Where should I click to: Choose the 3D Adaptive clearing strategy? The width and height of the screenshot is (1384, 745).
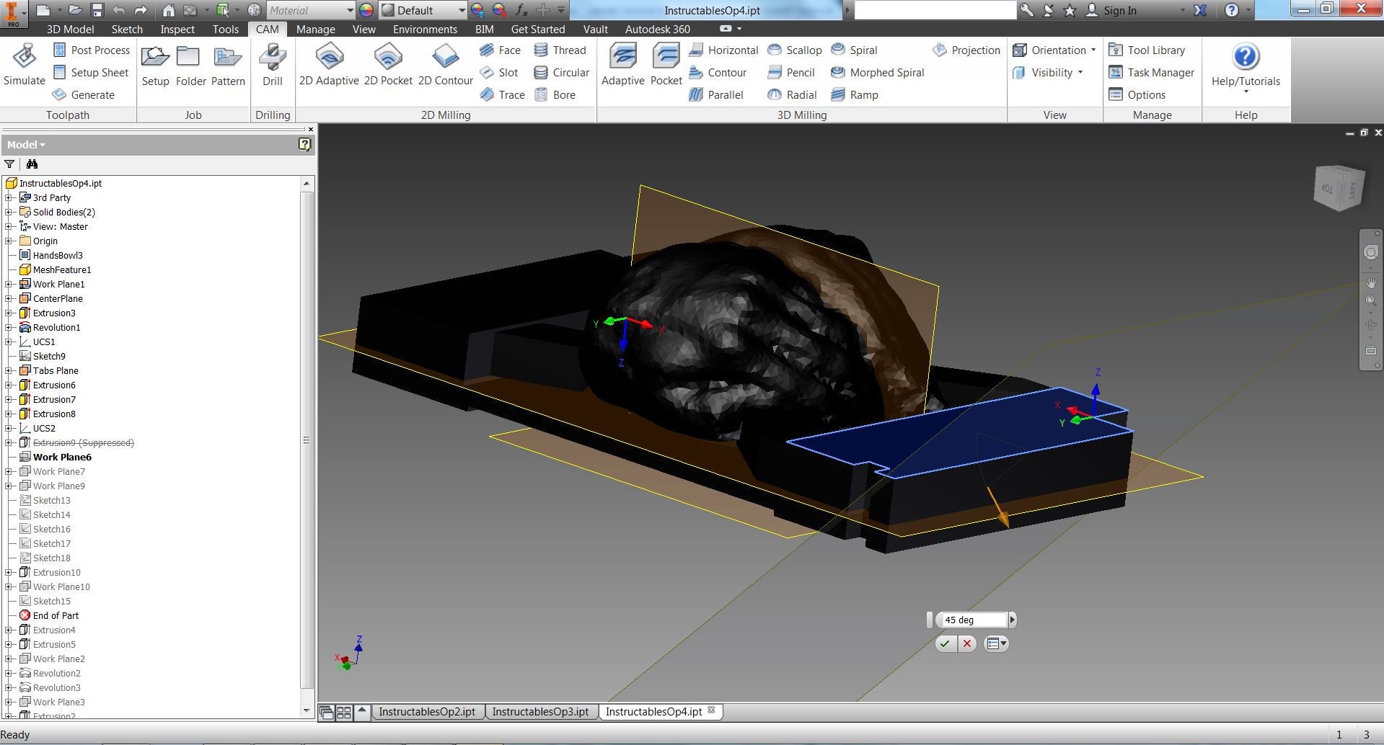click(622, 65)
